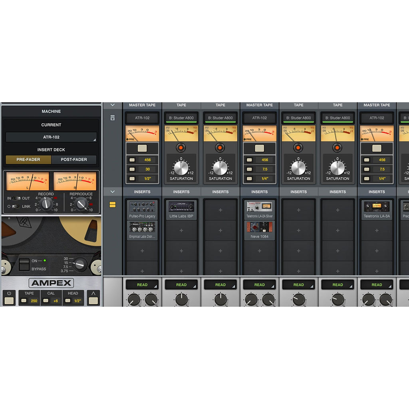Open the Empirical Labs Distressor insert

142,230
